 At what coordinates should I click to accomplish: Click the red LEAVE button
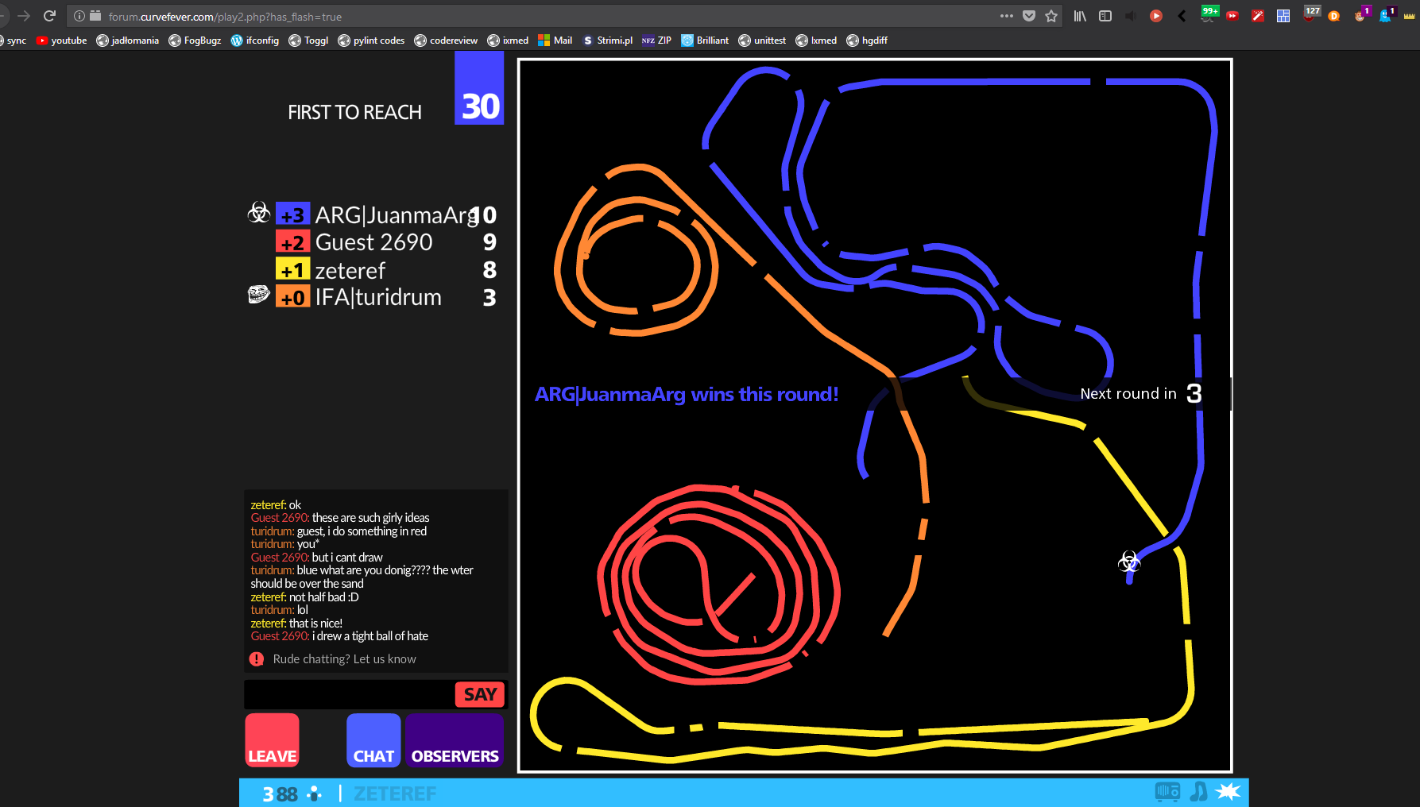point(272,740)
